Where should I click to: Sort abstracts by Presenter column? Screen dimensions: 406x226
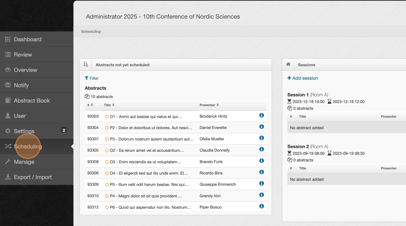pyautogui.click(x=209, y=105)
